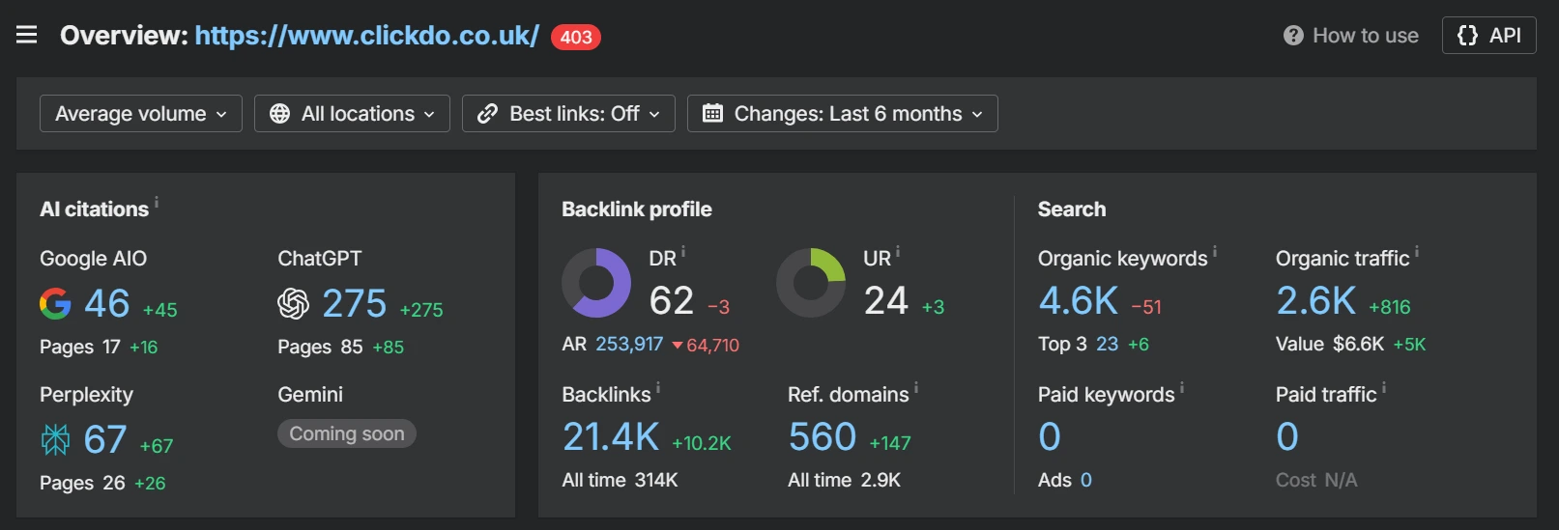Click the Backlink profile heading
The image size is (1559, 530).
pyautogui.click(x=637, y=209)
